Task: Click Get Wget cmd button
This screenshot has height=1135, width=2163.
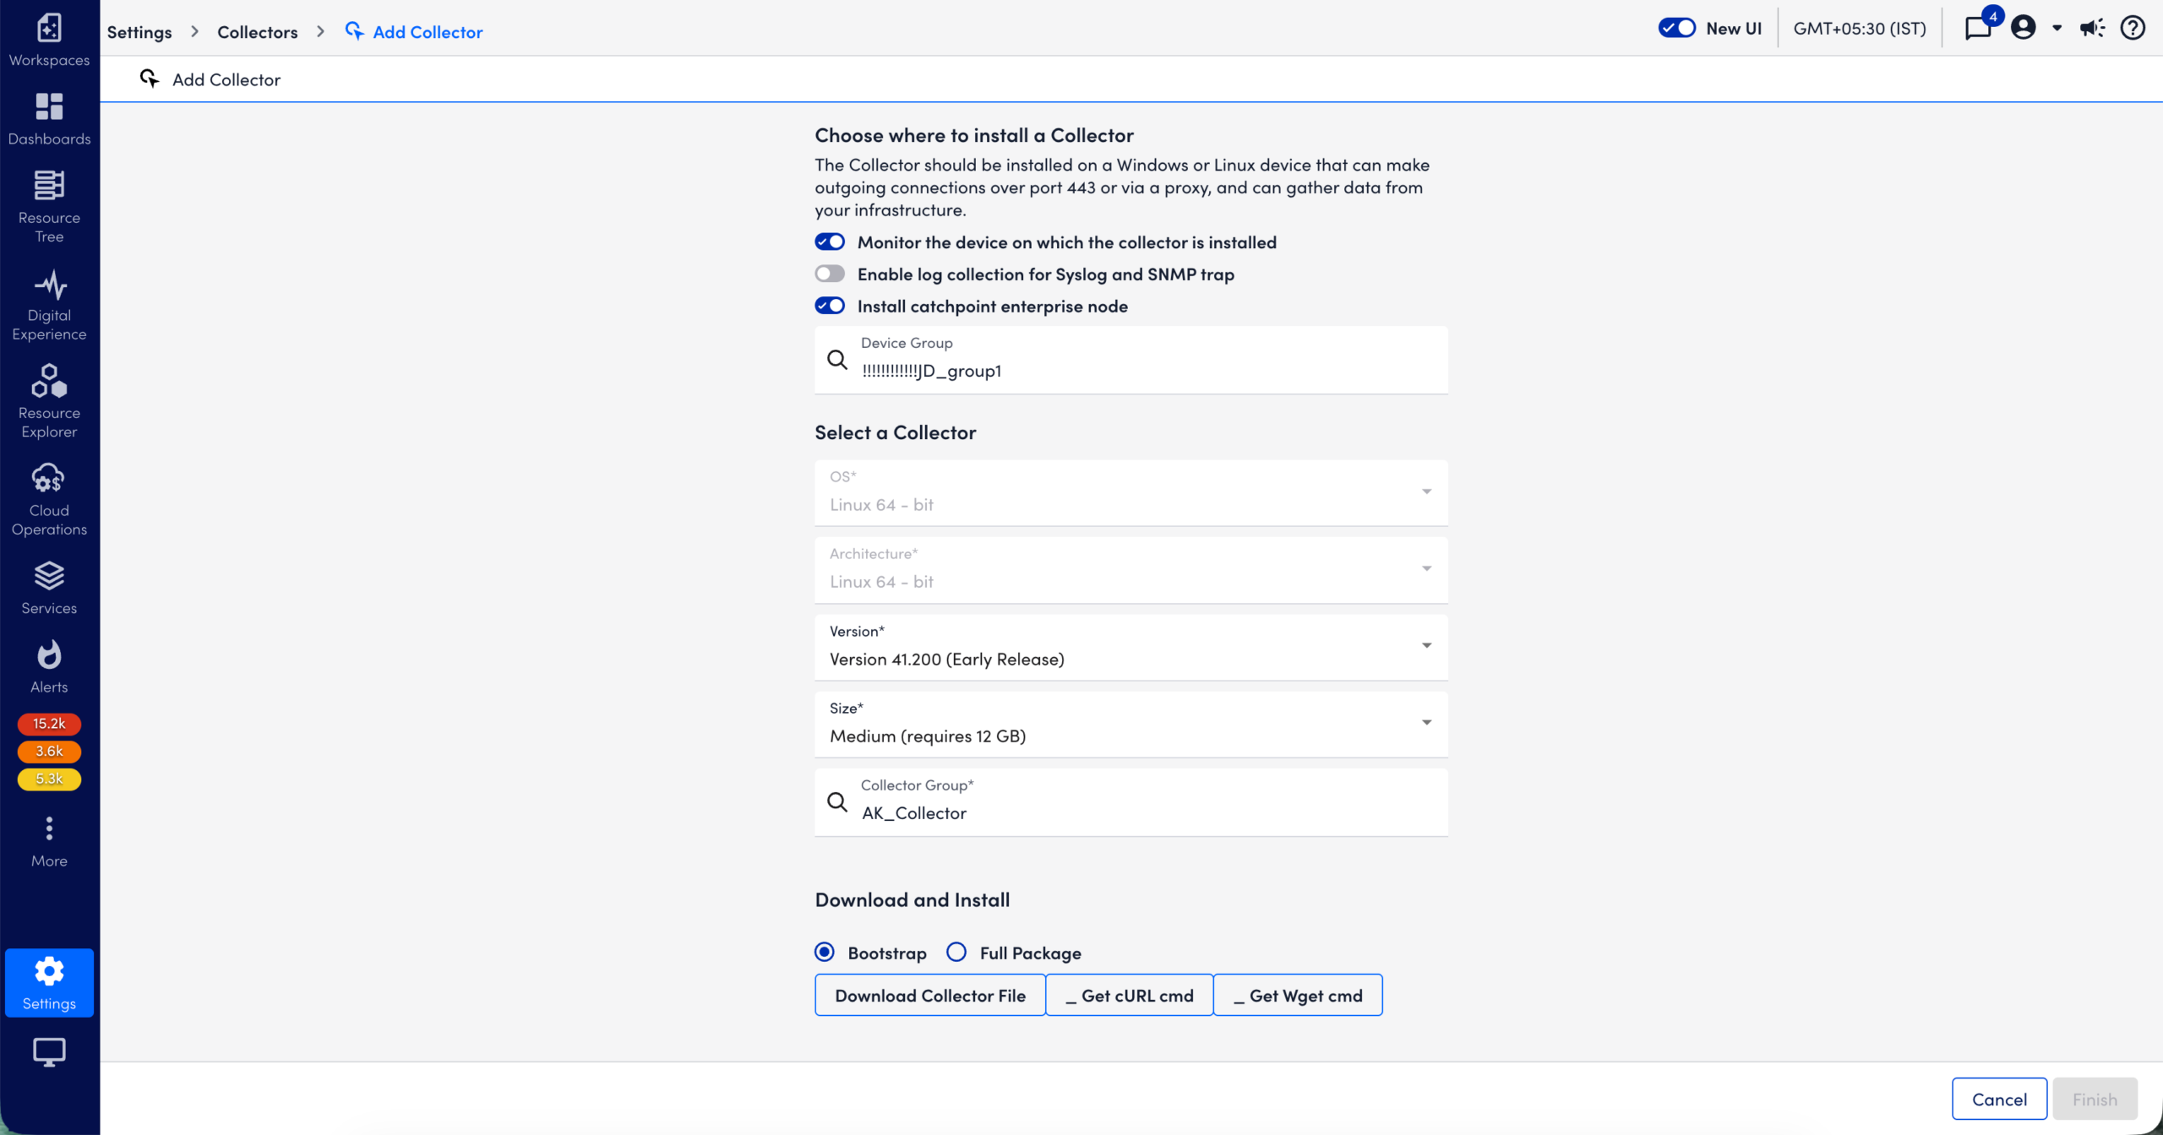Action: click(x=1298, y=996)
